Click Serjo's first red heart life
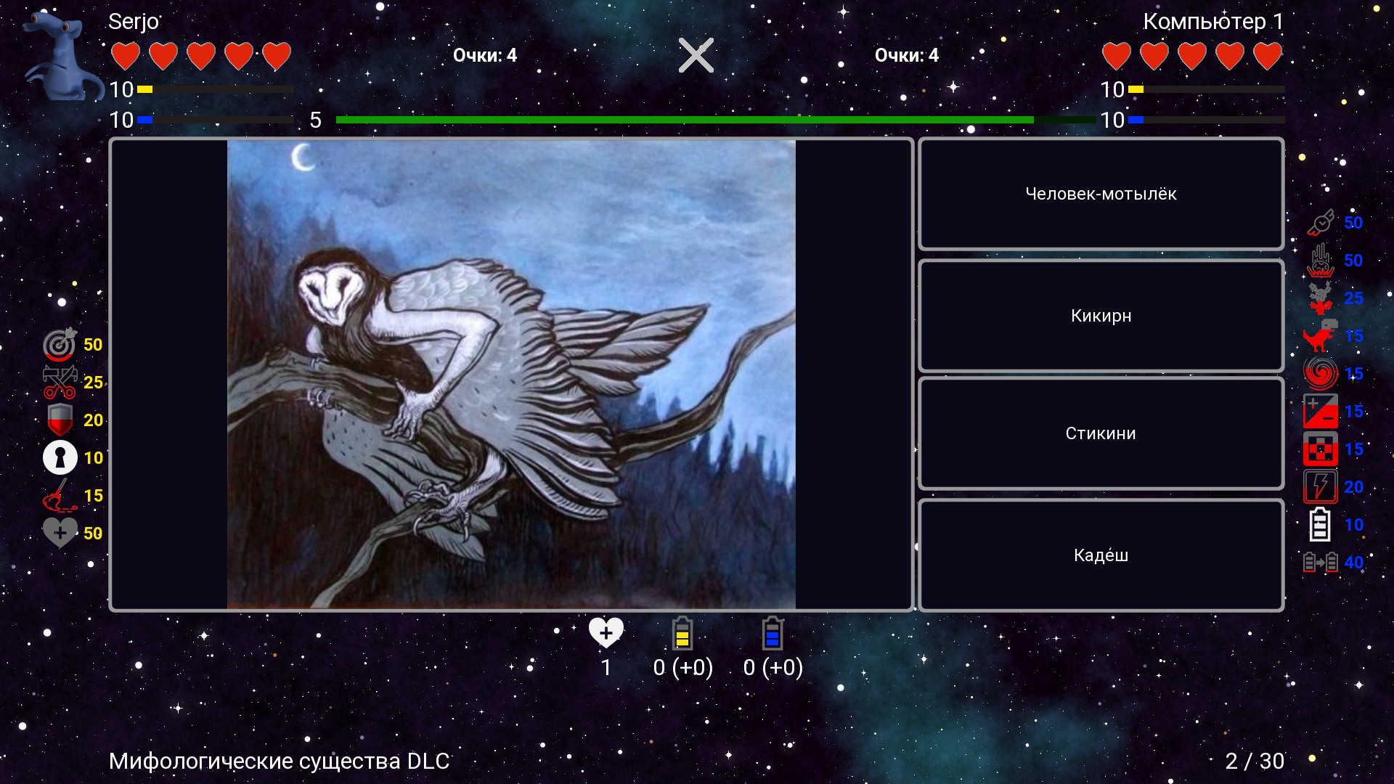1394x784 pixels. tap(126, 56)
